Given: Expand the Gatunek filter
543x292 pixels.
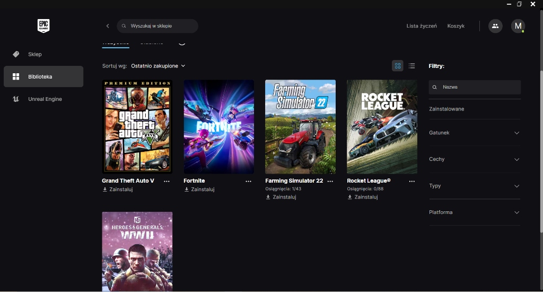Looking at the screenshot, I should pos(475,133).
